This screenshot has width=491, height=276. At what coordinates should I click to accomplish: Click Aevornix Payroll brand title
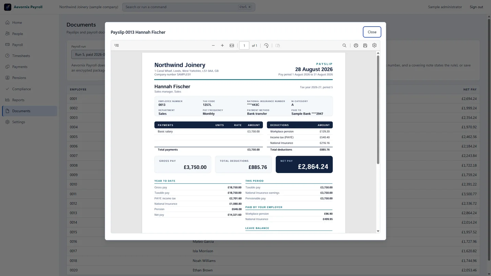click(x=28, y=7)
